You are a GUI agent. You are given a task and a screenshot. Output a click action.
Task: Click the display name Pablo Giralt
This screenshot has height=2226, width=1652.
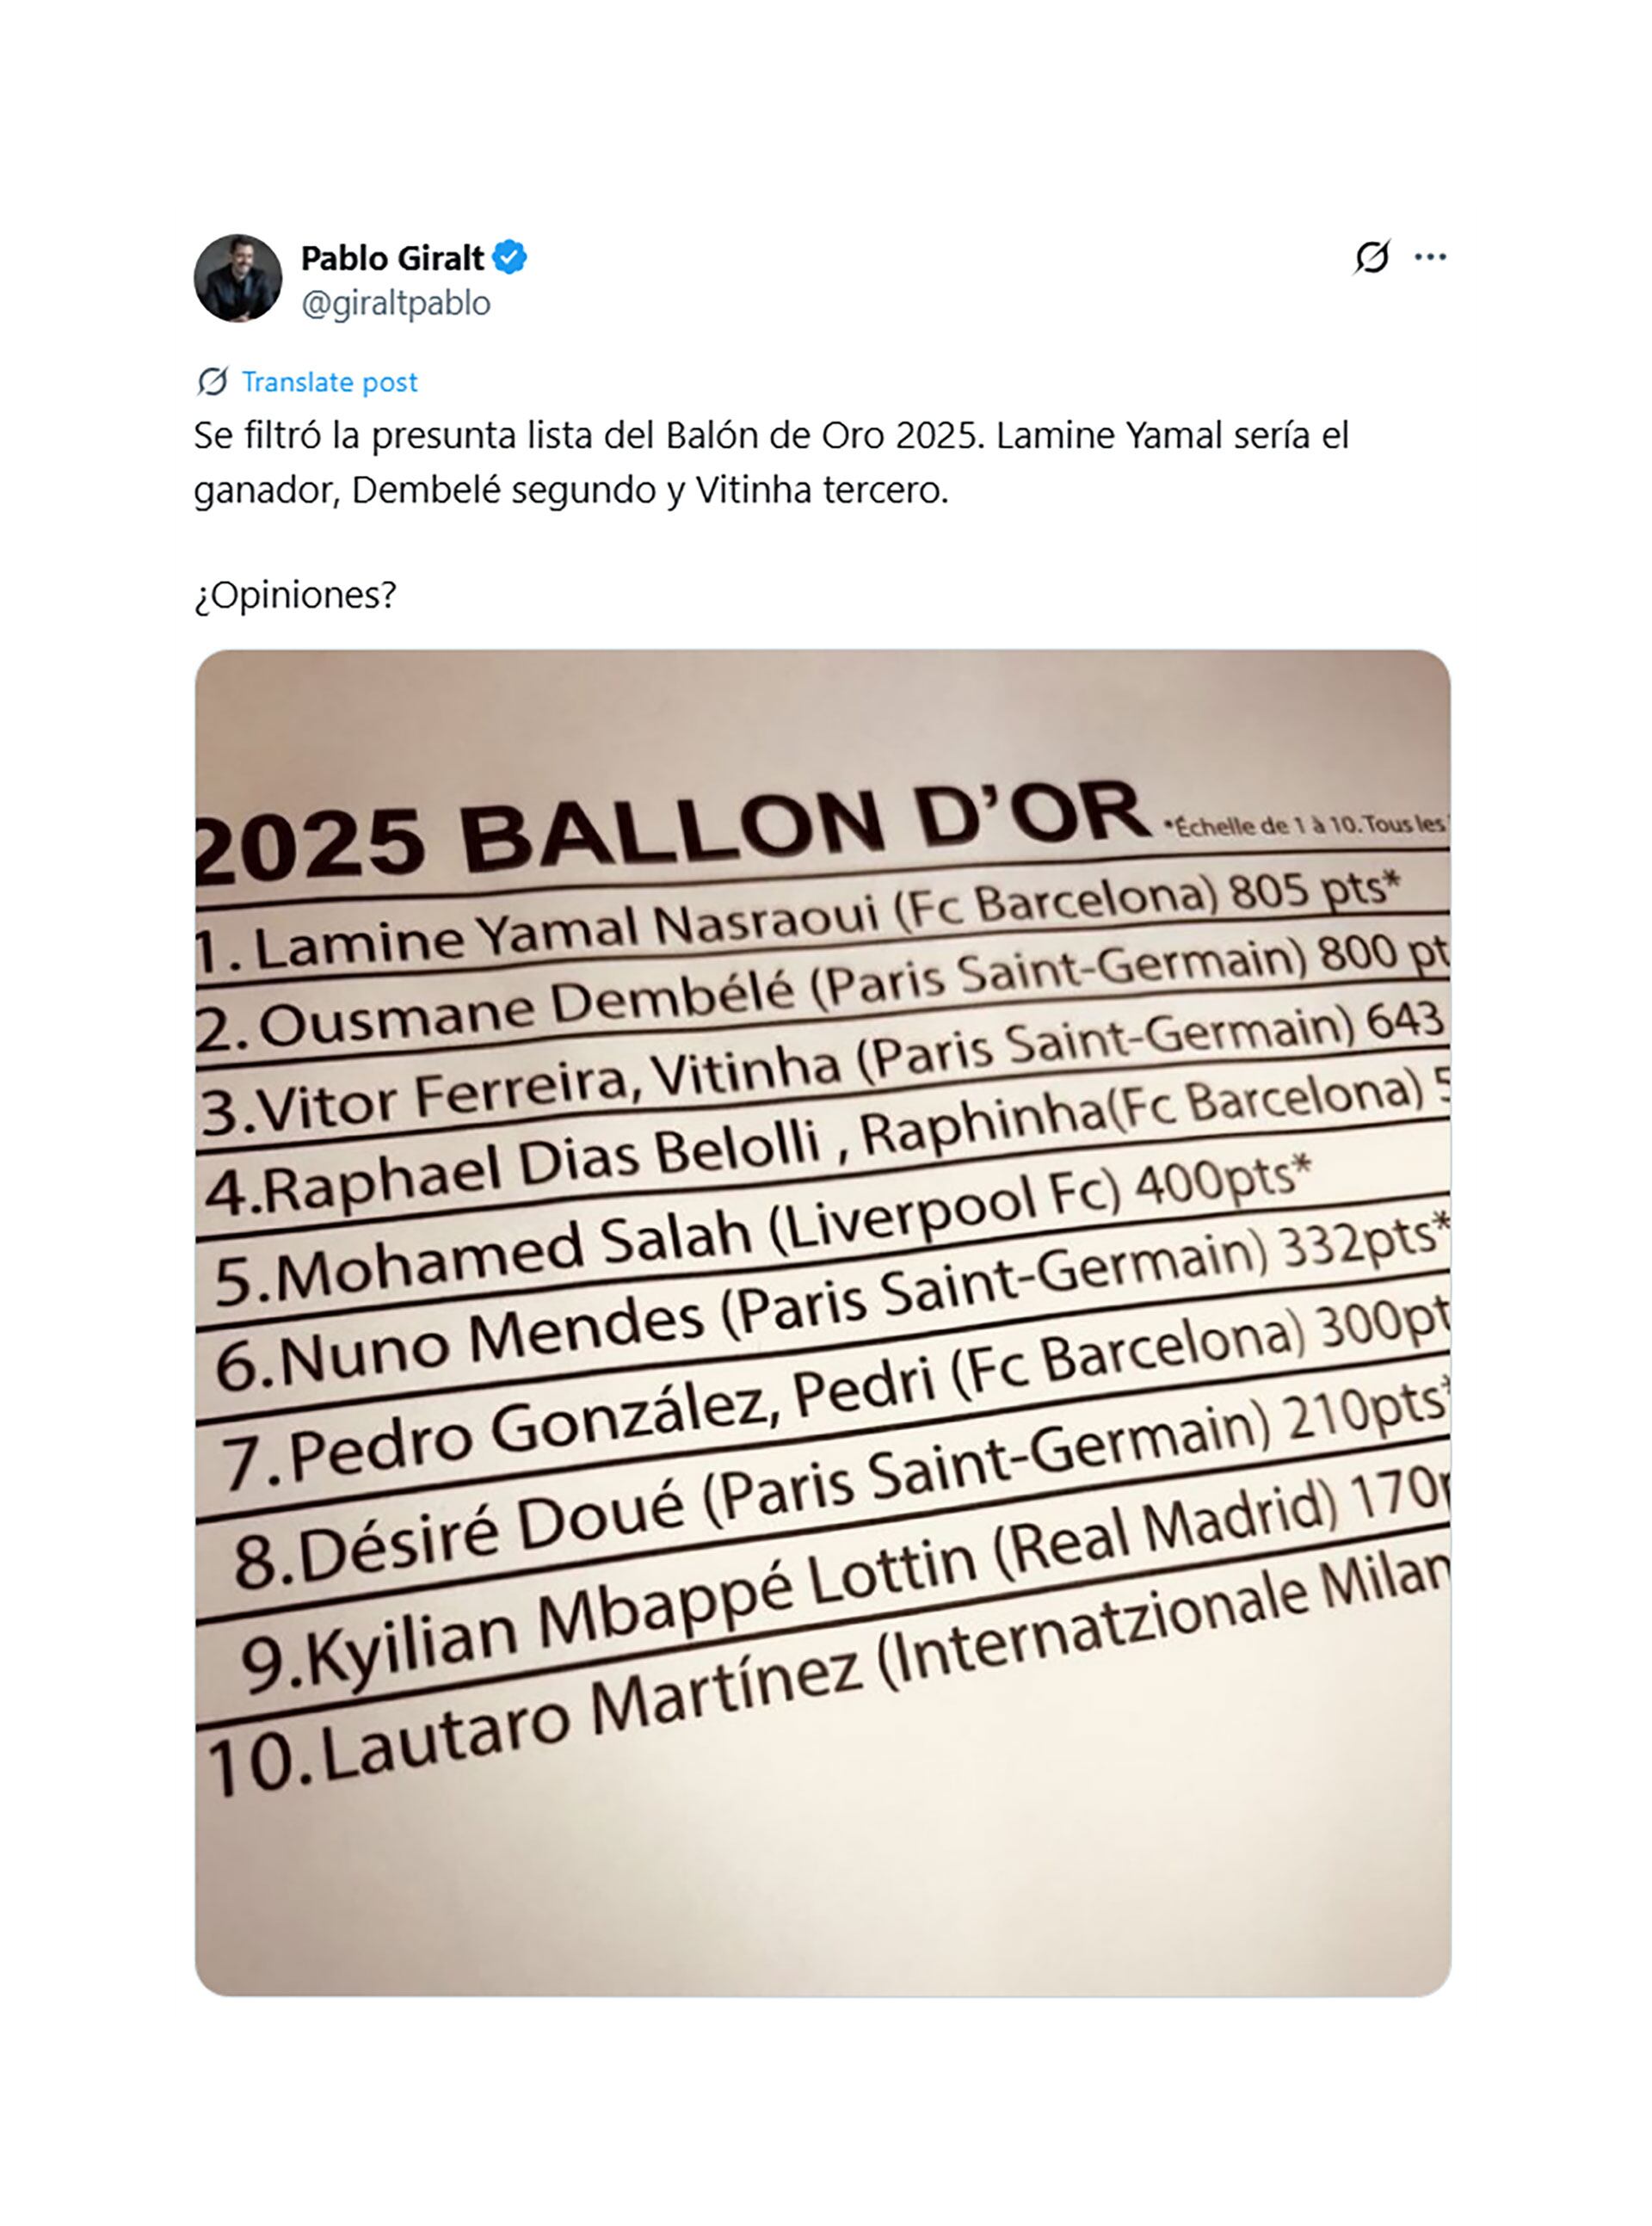pos(394,256)
